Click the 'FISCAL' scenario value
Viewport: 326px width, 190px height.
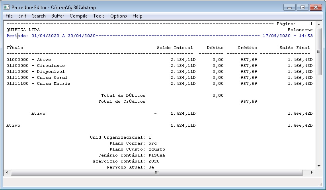coord(157,155)
